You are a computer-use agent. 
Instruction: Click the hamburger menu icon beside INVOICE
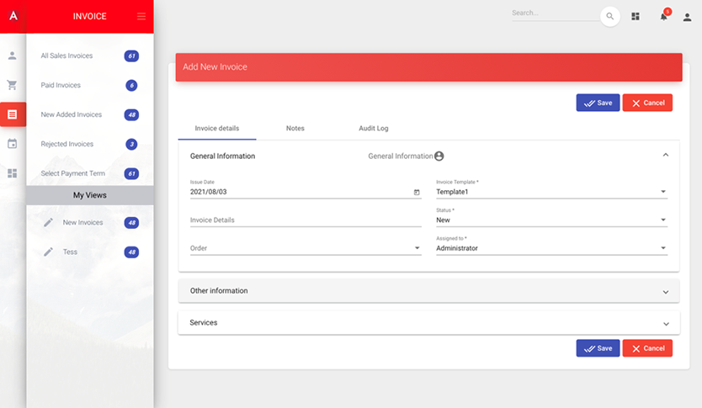[x=141, y=17]
